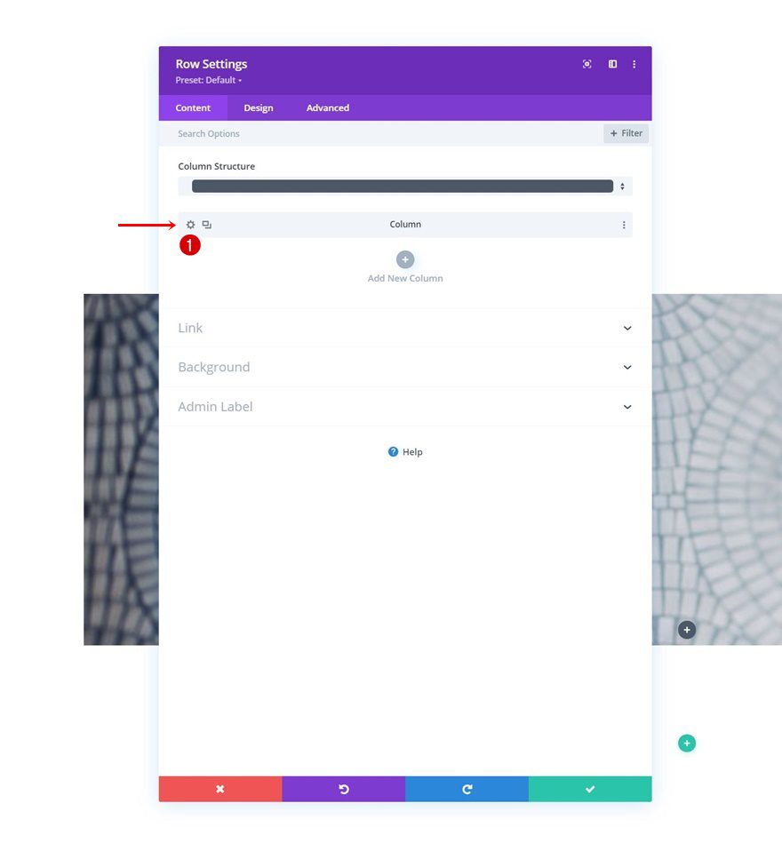
Task: Click the teal add row button
Action: [x=686, y=744]
